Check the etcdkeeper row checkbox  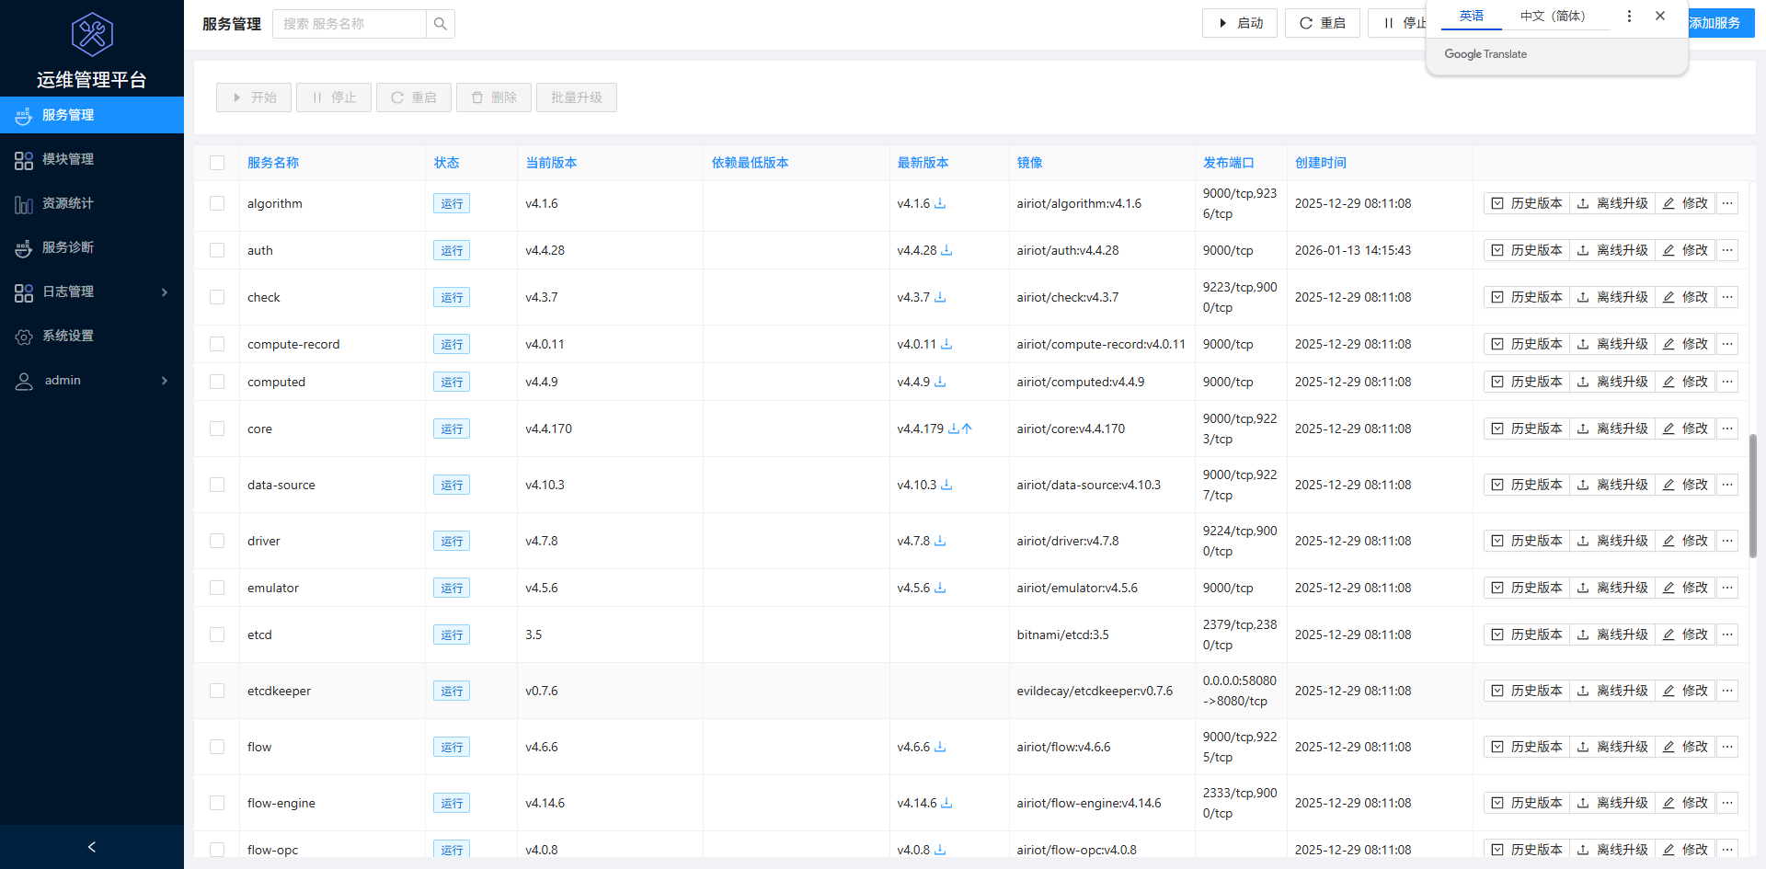tap(217, 691)
